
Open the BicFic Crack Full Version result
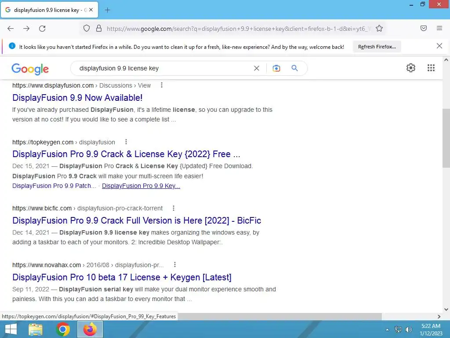click(x=137, y=220)
